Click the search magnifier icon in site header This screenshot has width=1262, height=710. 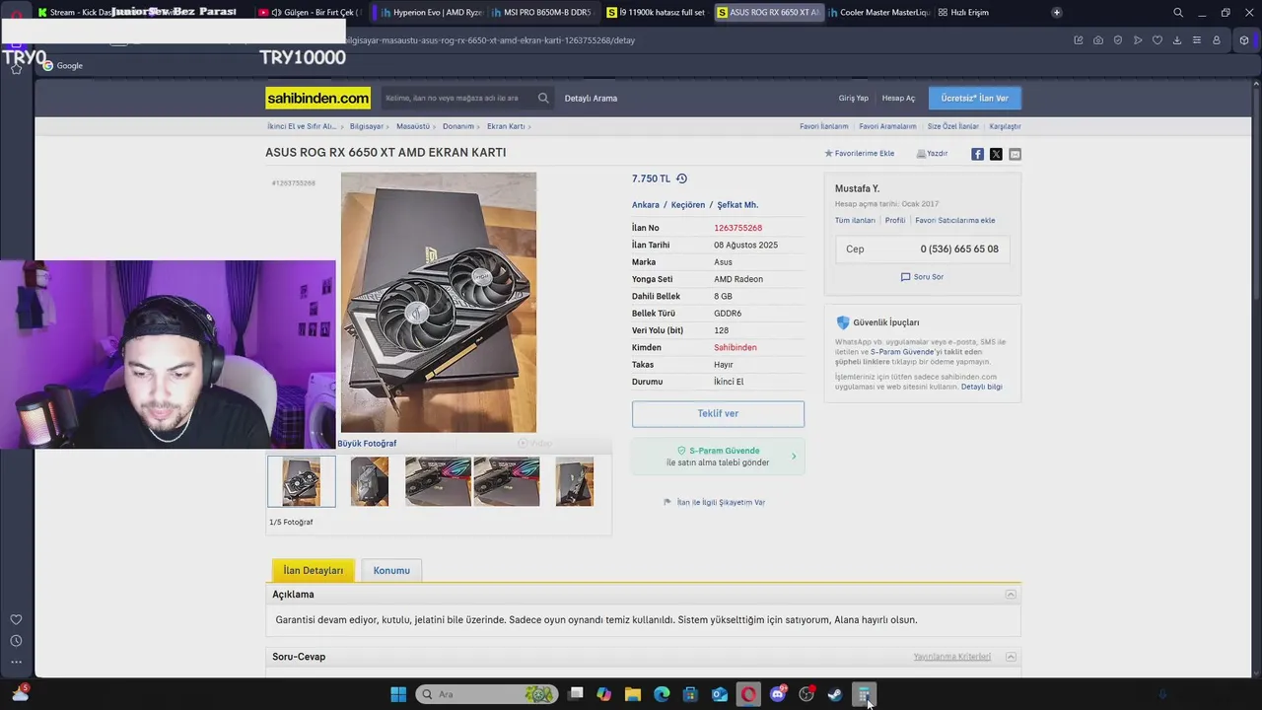[543, 98]
